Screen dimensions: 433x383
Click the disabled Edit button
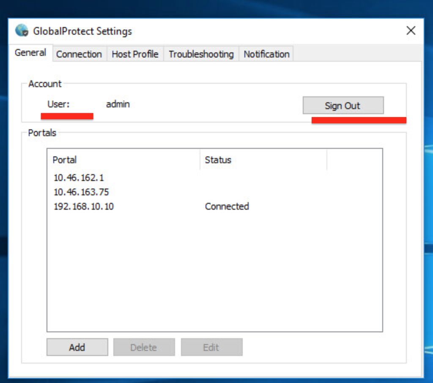coord(211,347)
